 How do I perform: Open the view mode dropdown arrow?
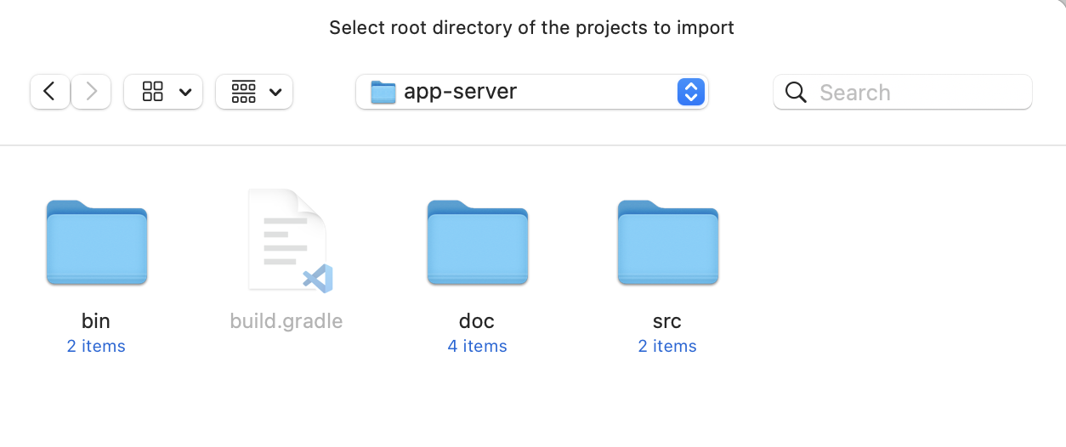(x=185, y=92)
